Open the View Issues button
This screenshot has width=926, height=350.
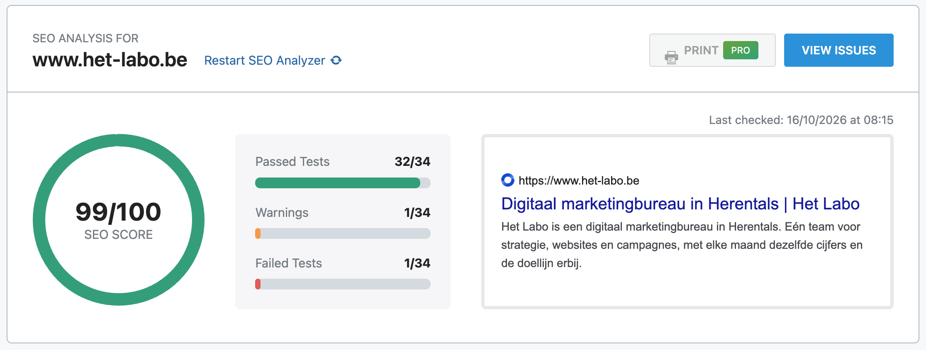pos(838,50)
